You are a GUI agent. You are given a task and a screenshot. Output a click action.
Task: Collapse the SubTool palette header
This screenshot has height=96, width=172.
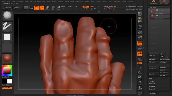coord(153,7)
